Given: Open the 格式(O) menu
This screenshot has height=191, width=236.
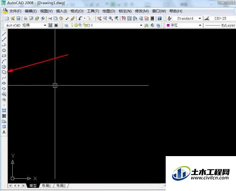Looking at the screenshot, I should (77, 11).
